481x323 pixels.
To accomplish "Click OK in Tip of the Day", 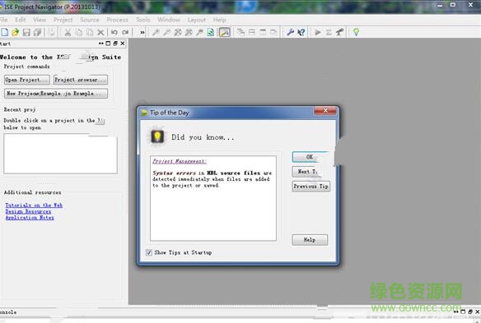I will (310, 157).
